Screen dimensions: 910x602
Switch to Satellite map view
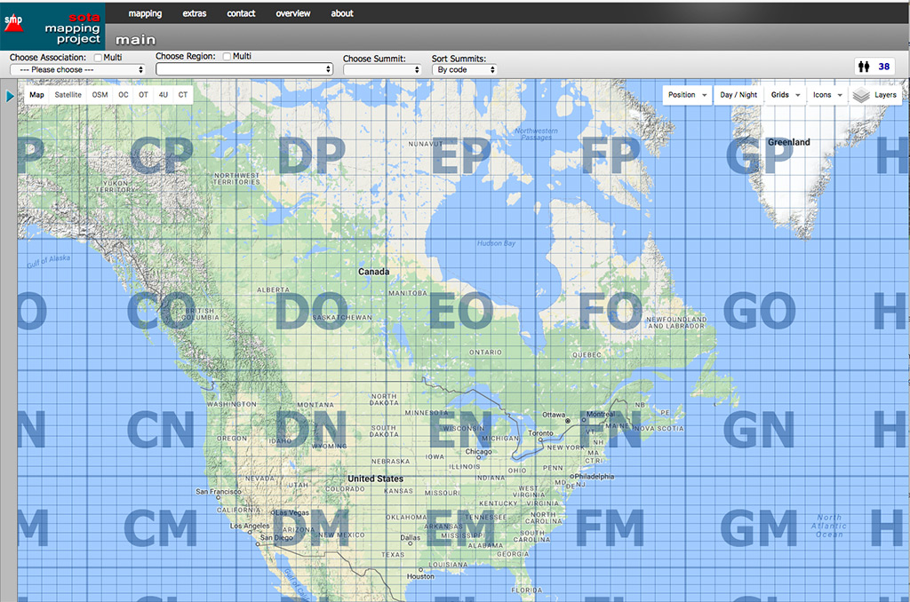pos(68,95)
